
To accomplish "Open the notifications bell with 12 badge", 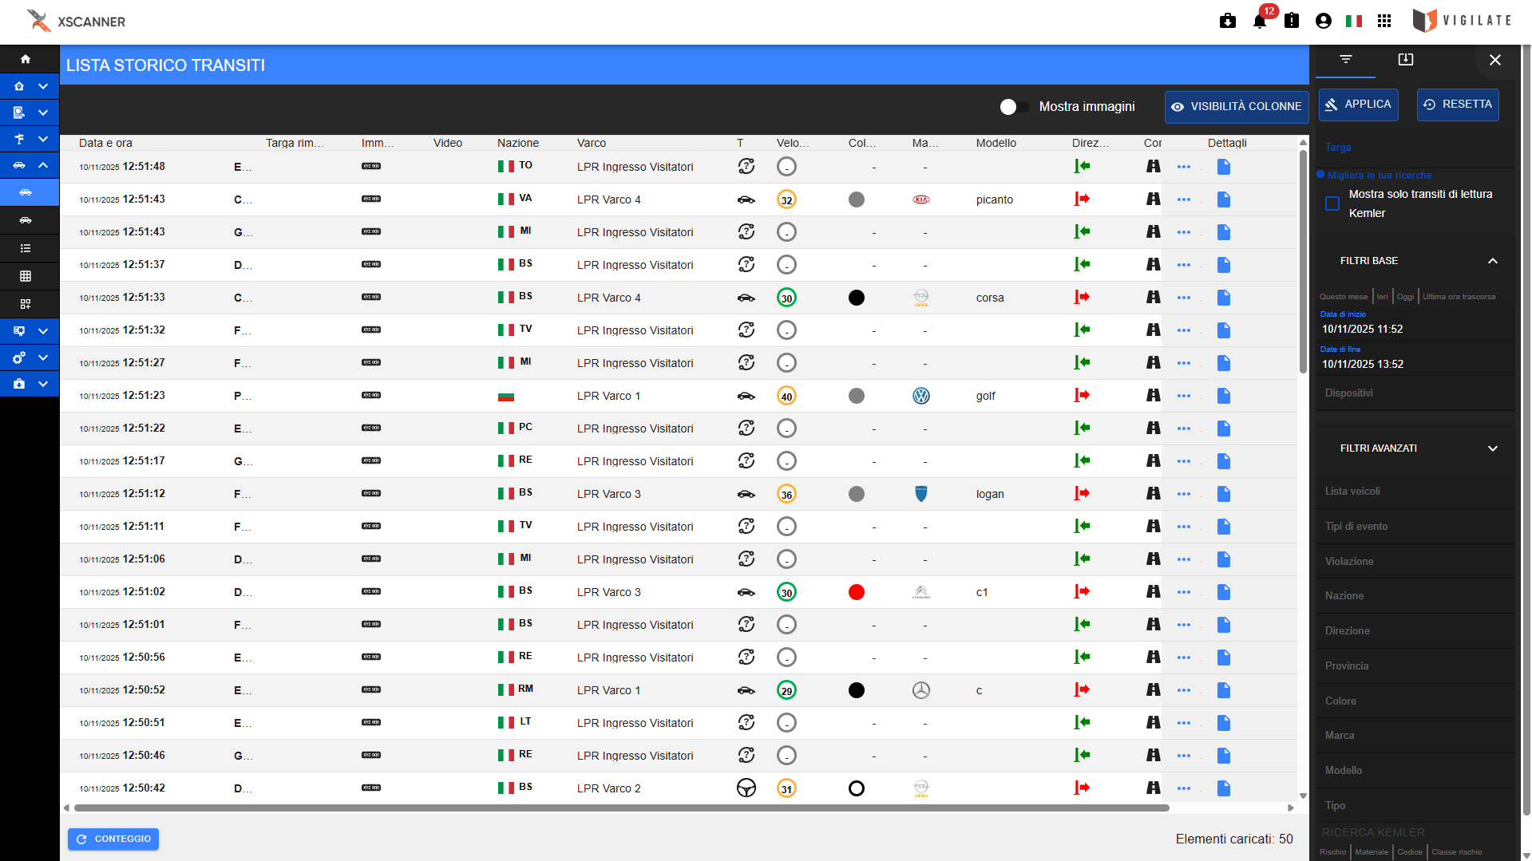I will pos(1260,21).
